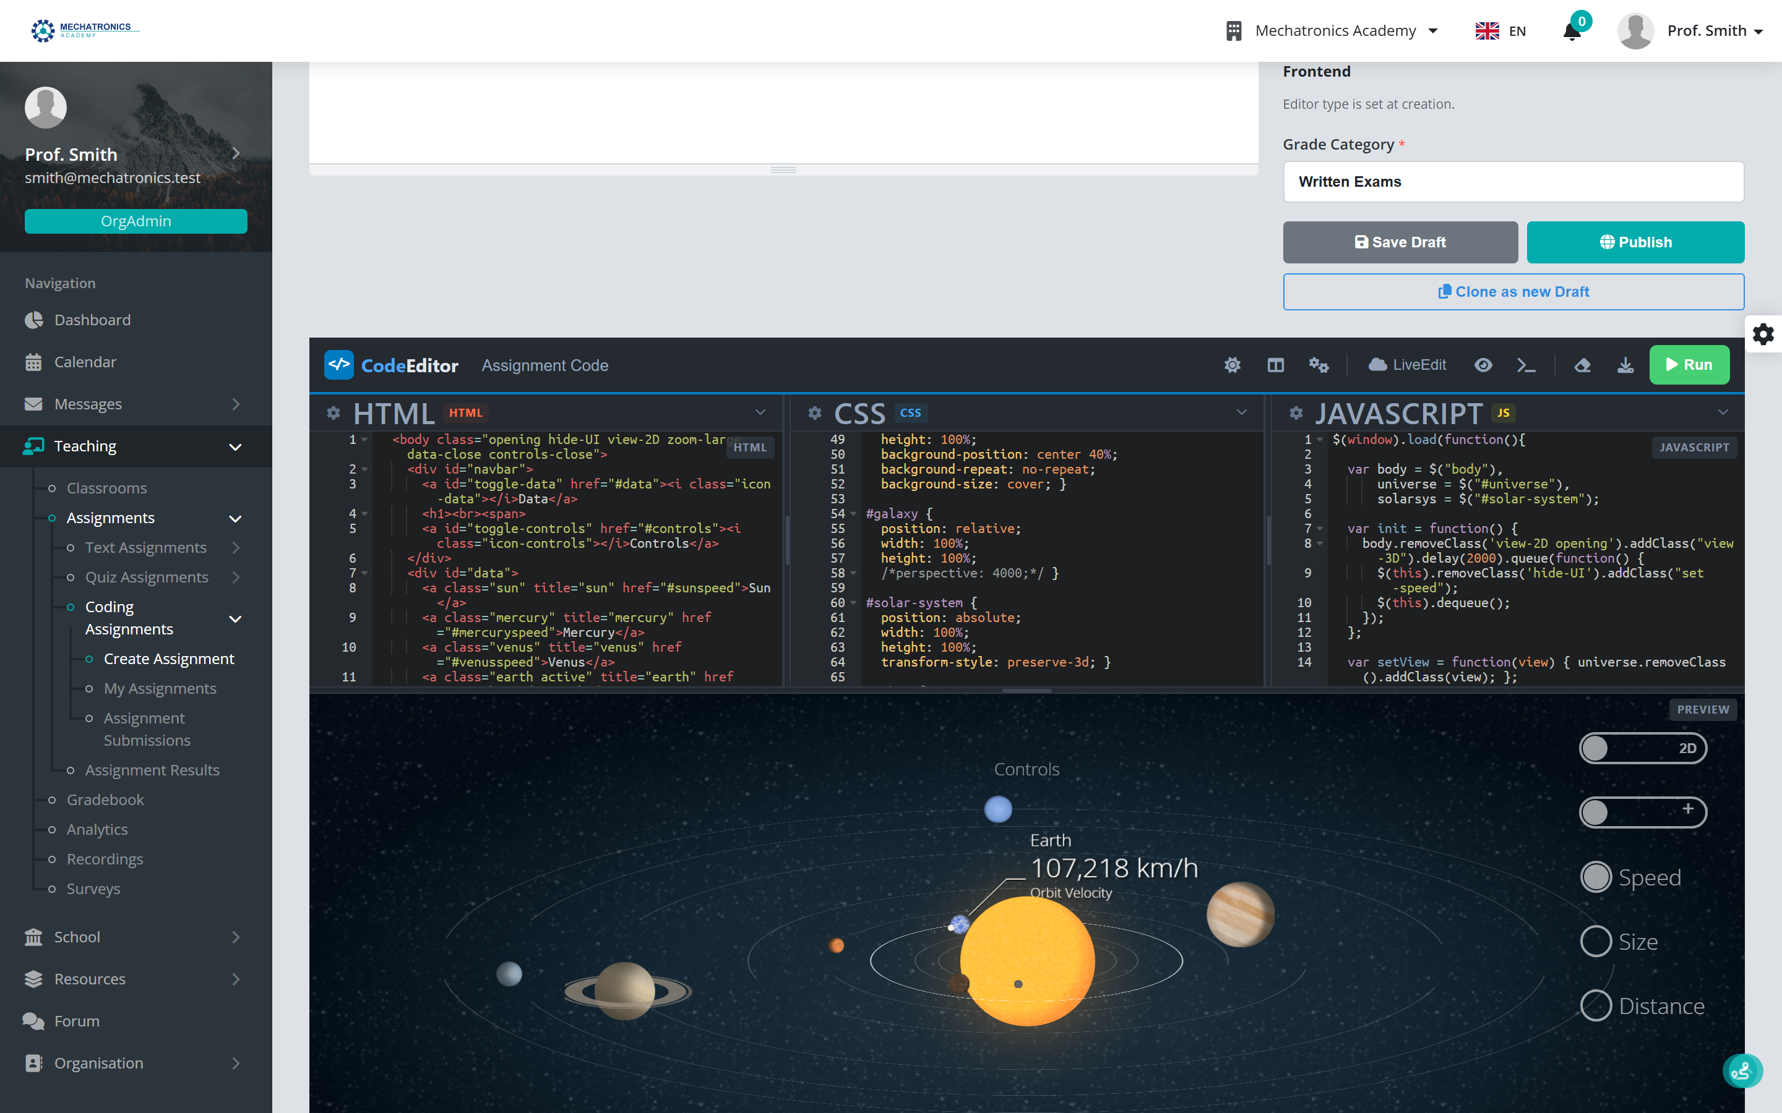Screen dimensions: 1782x1113
Task: Toggle the 2D view switch in preview
Action: coord(1643,748)
